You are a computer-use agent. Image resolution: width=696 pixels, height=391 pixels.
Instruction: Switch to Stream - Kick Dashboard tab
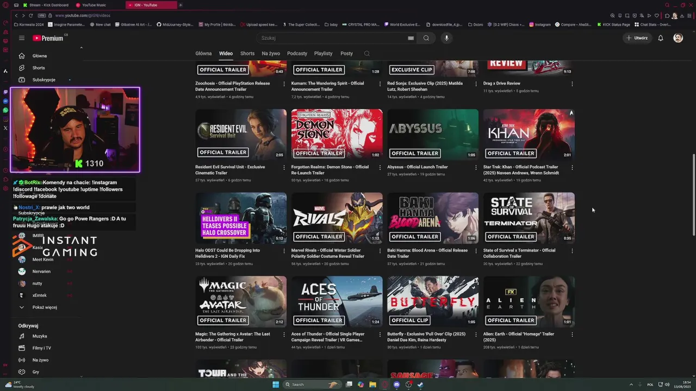[x=46, y=5]
